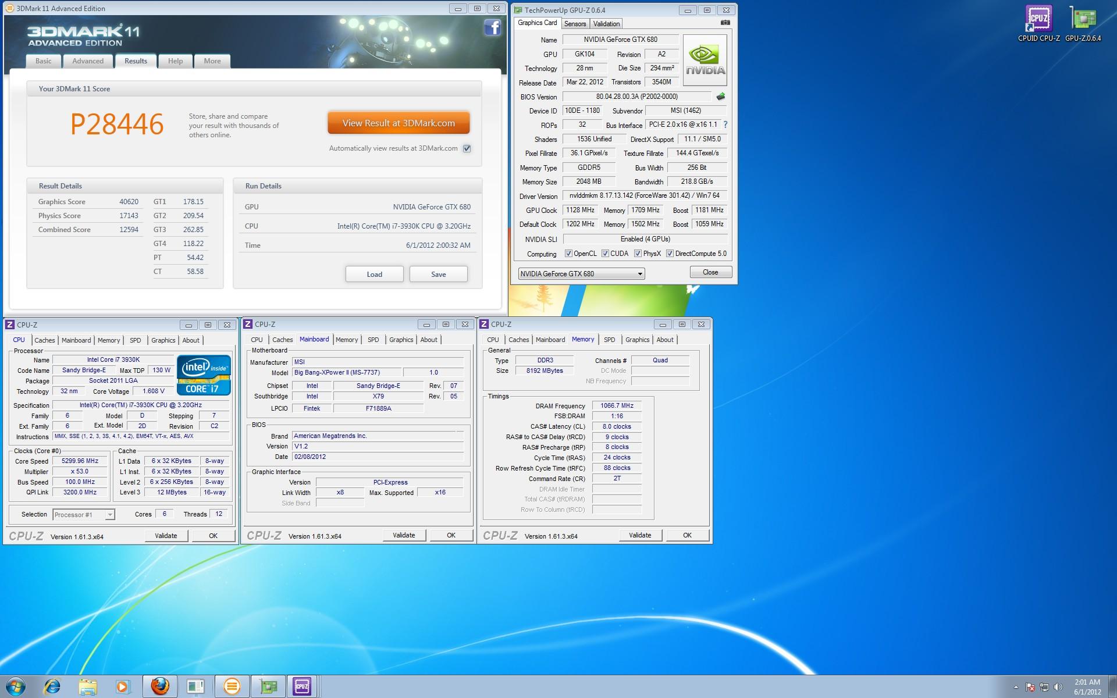Click the DRAM Frequency value 1066.7 MHz

[617, 405]
